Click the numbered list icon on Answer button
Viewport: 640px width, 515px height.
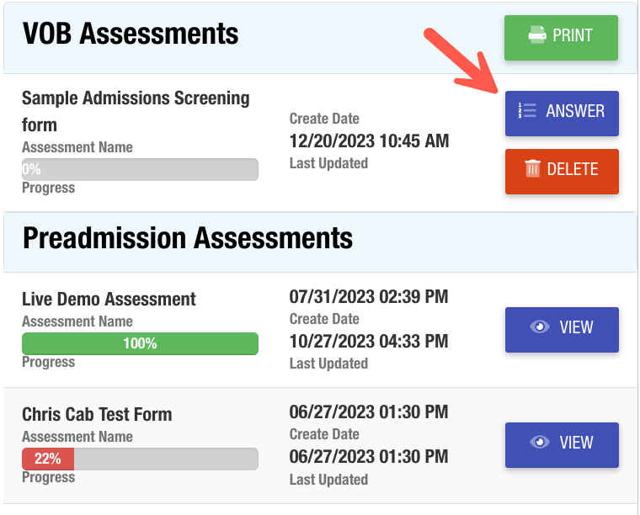pyautogui.click(x=528, y=111)
